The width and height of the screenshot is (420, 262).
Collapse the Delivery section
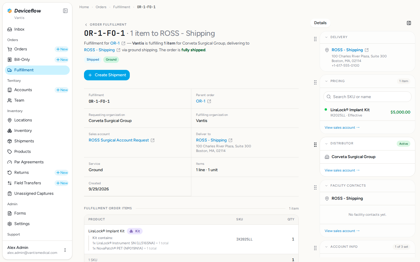click(326, 37)
